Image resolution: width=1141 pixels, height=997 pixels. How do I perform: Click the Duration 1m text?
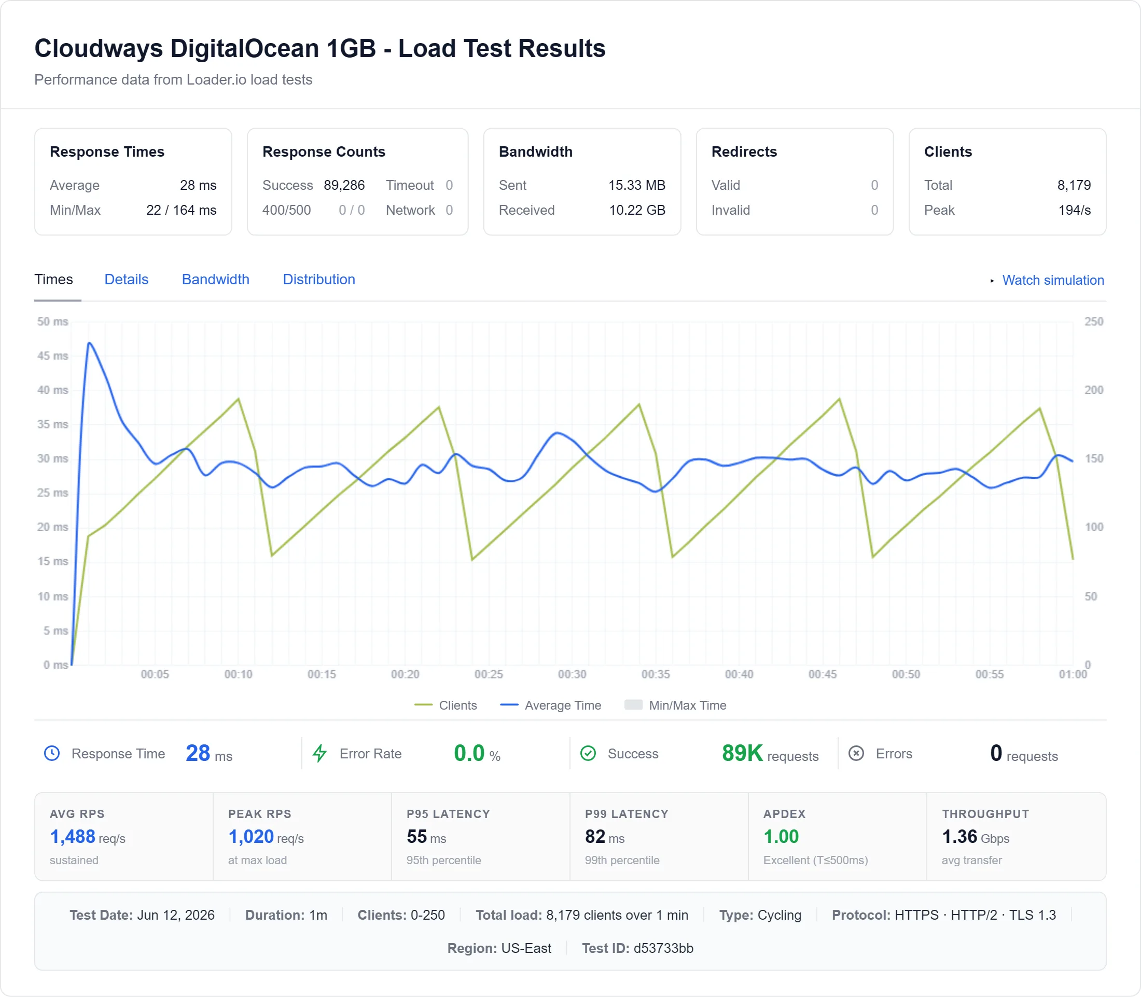286,915
